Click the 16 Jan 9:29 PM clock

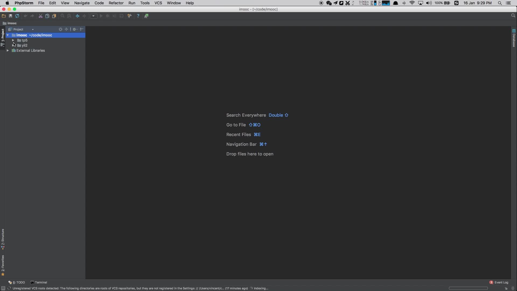tap(477, 3)
